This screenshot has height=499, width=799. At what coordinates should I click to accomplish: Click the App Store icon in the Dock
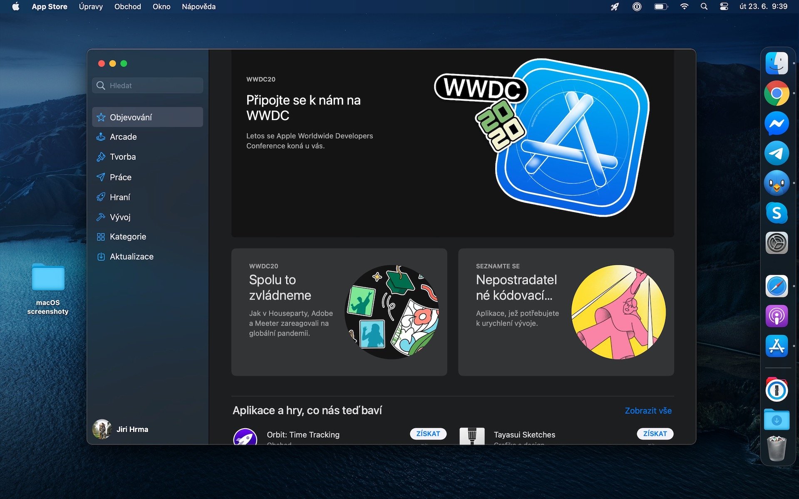click(x=777, y=346)
